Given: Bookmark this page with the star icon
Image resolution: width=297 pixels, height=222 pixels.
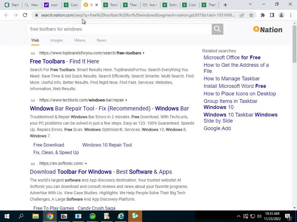Looking at the screenshot, I should point(251,15).
